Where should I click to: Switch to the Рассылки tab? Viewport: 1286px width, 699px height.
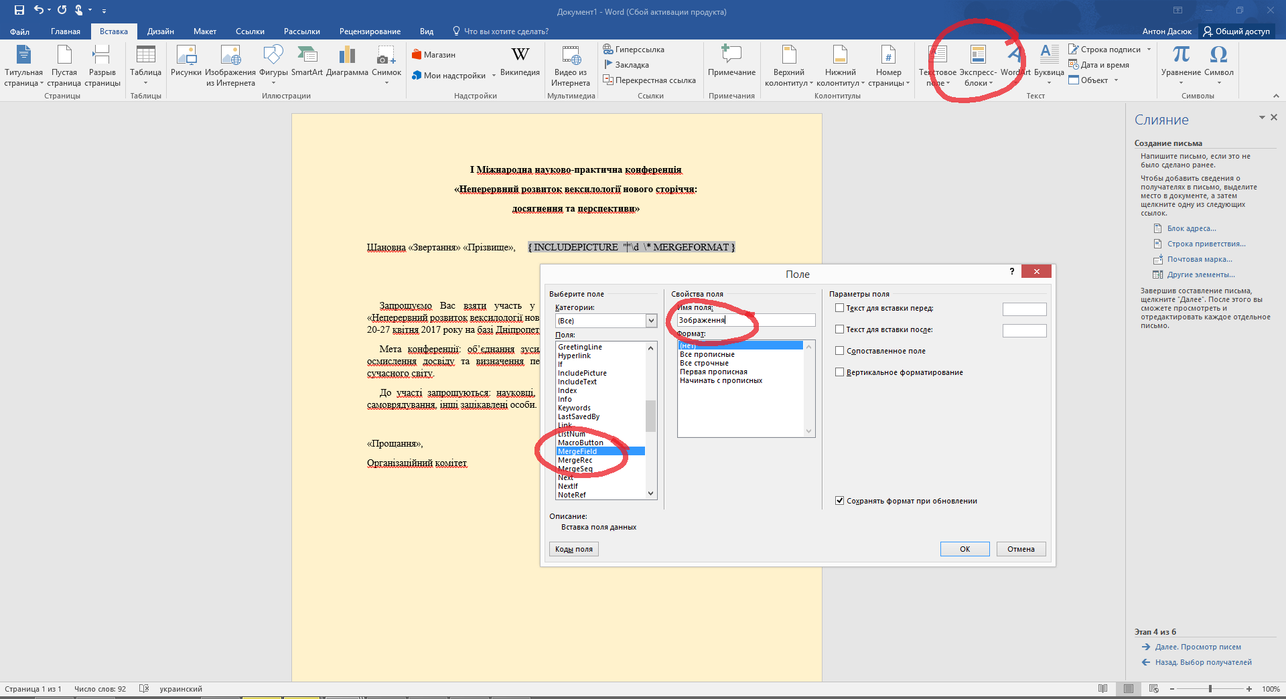[x=301, y=31]
